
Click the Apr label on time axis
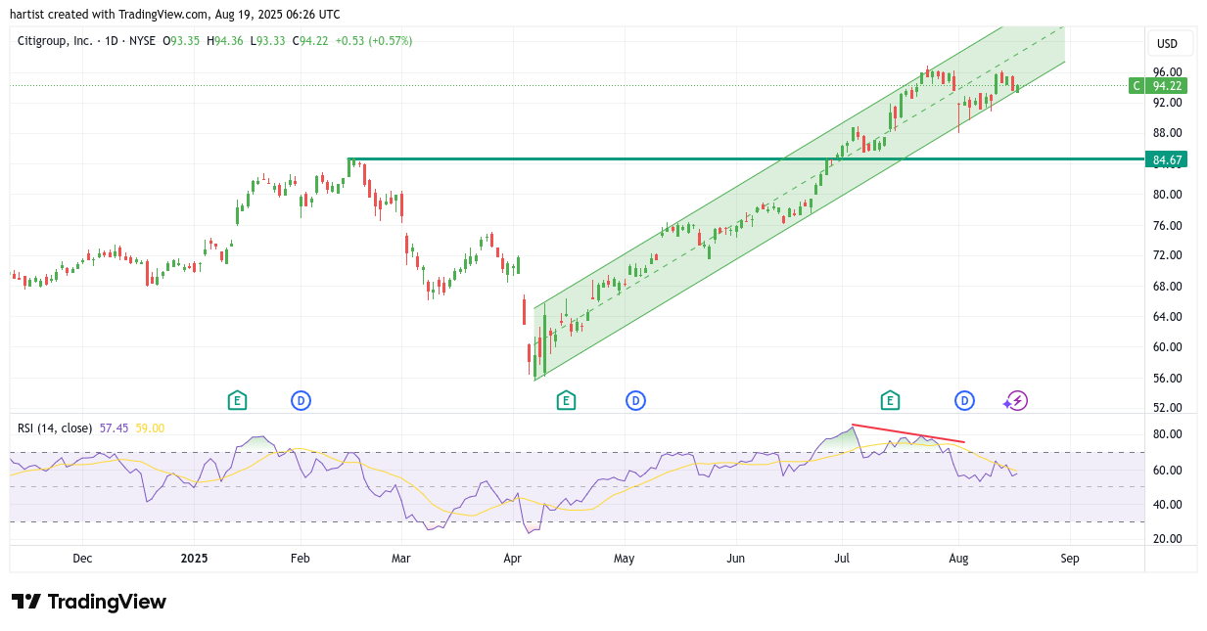512,559
